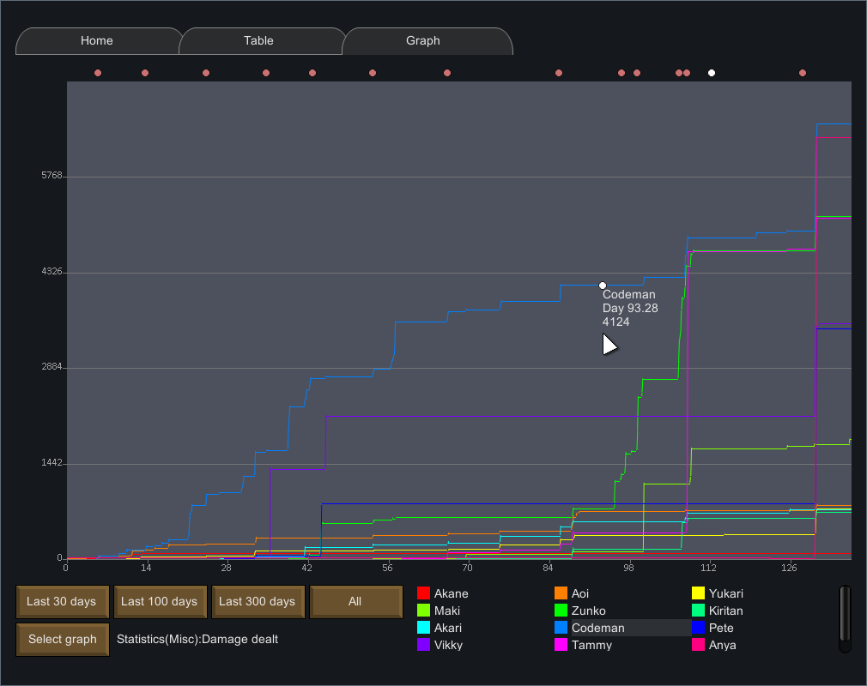Click the magenta Tammy color swatch
The image size is (867, 686).
pyautogui.click(x=561, y=645)
